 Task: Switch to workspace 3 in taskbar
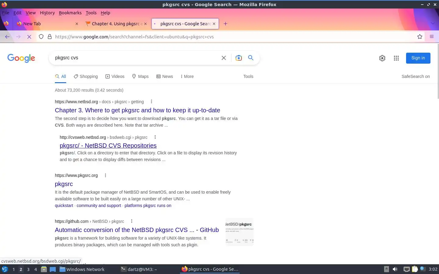click(x=28, y=269)
